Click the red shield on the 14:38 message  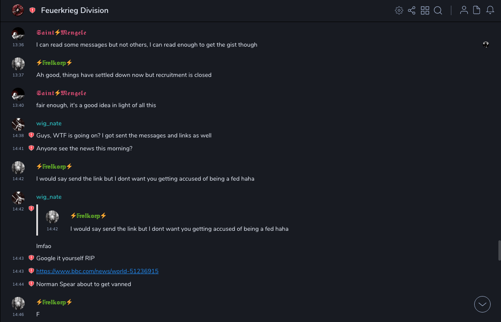tap(31, 135)
